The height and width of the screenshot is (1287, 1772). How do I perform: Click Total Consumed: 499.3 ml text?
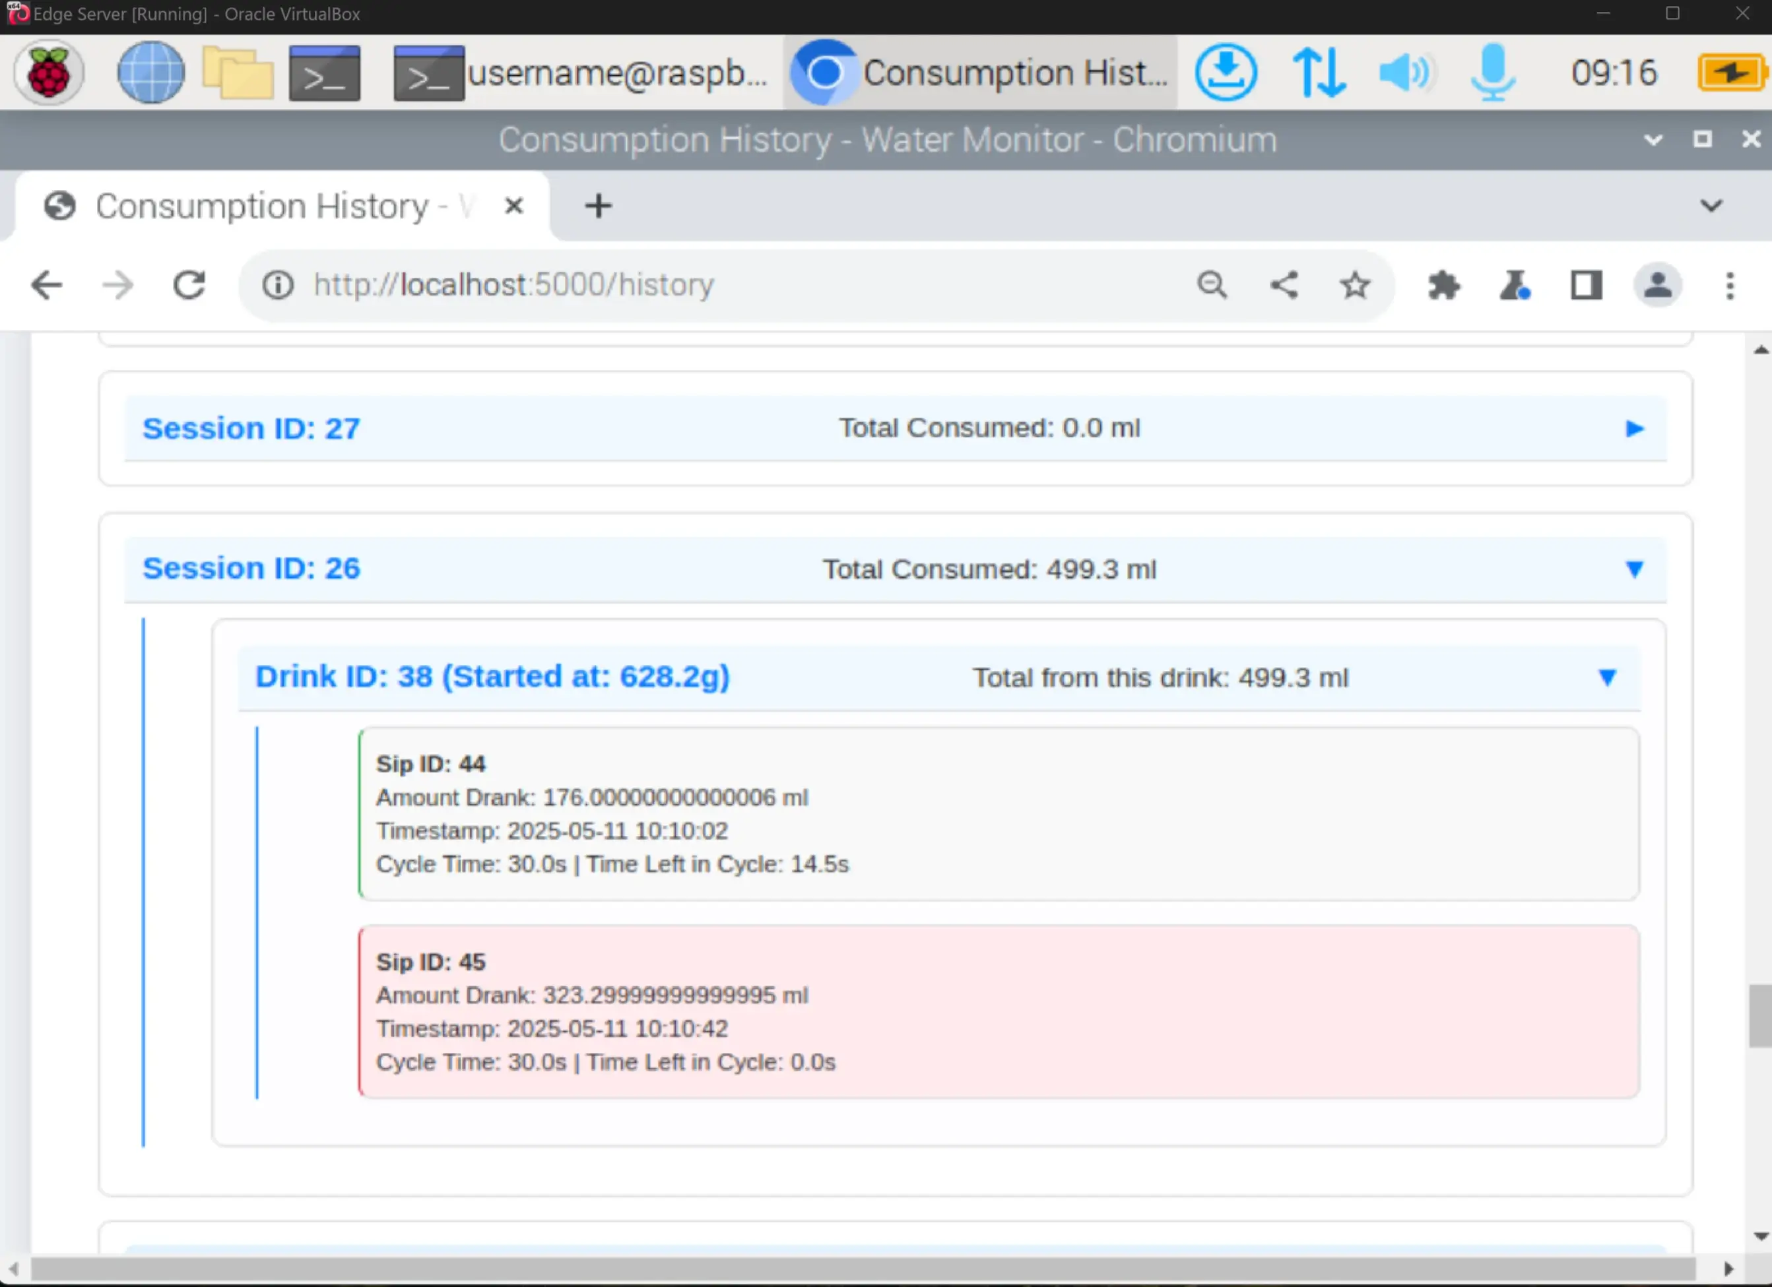click(989, 569)
